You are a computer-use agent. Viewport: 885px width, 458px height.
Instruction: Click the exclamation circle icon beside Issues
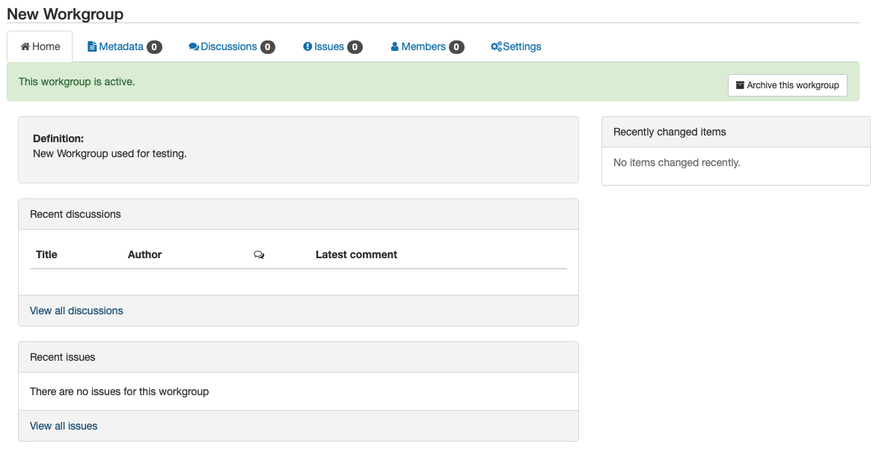click(307, 46)
